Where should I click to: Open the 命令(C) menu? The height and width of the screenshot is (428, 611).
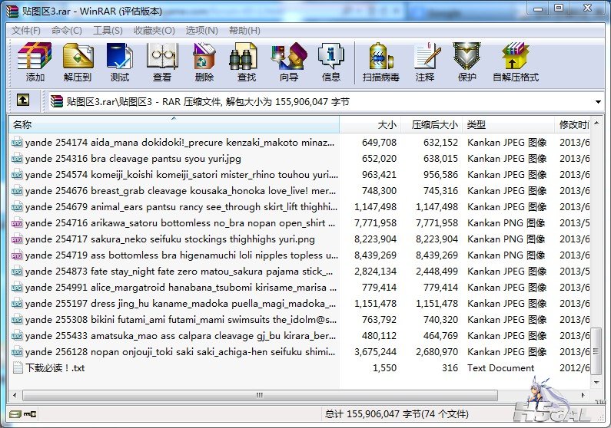click(67, 31)
